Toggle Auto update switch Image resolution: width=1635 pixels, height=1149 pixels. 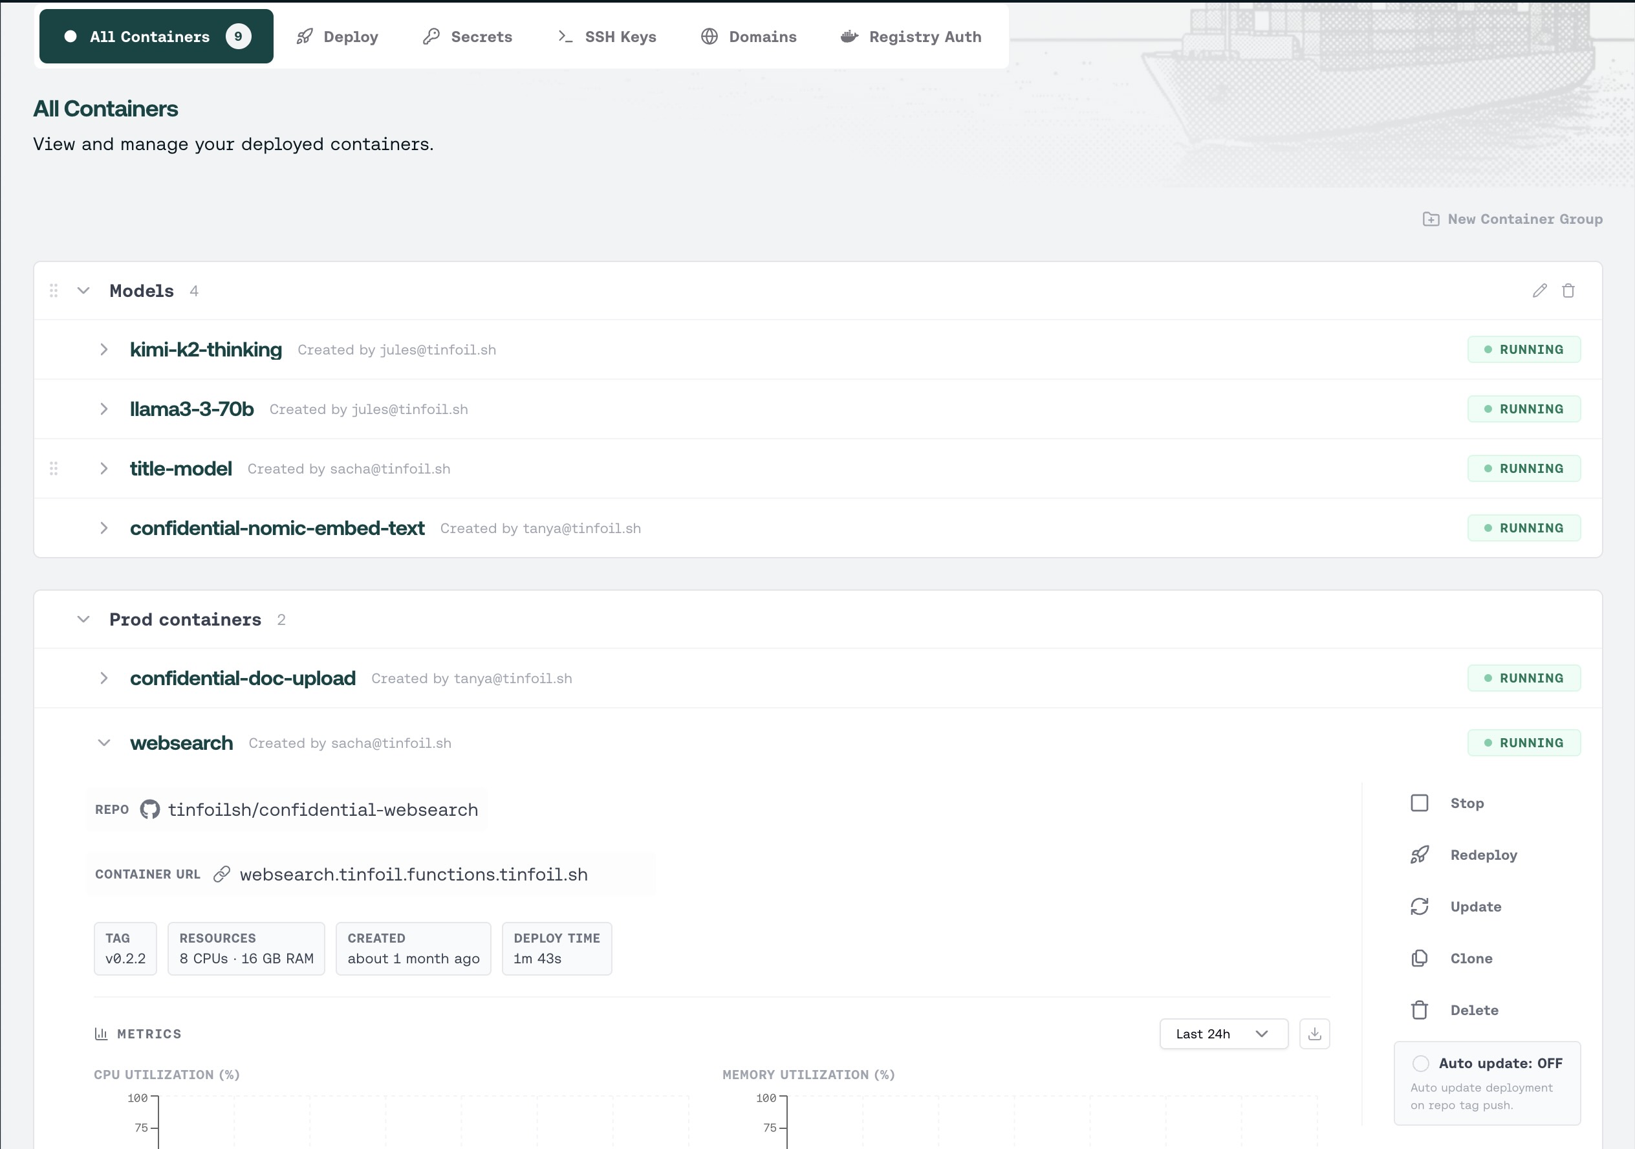[1421, 1064]
